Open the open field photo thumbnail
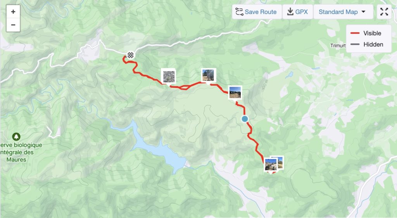This screenshot has height=218, width=397. tap(235, 92)
